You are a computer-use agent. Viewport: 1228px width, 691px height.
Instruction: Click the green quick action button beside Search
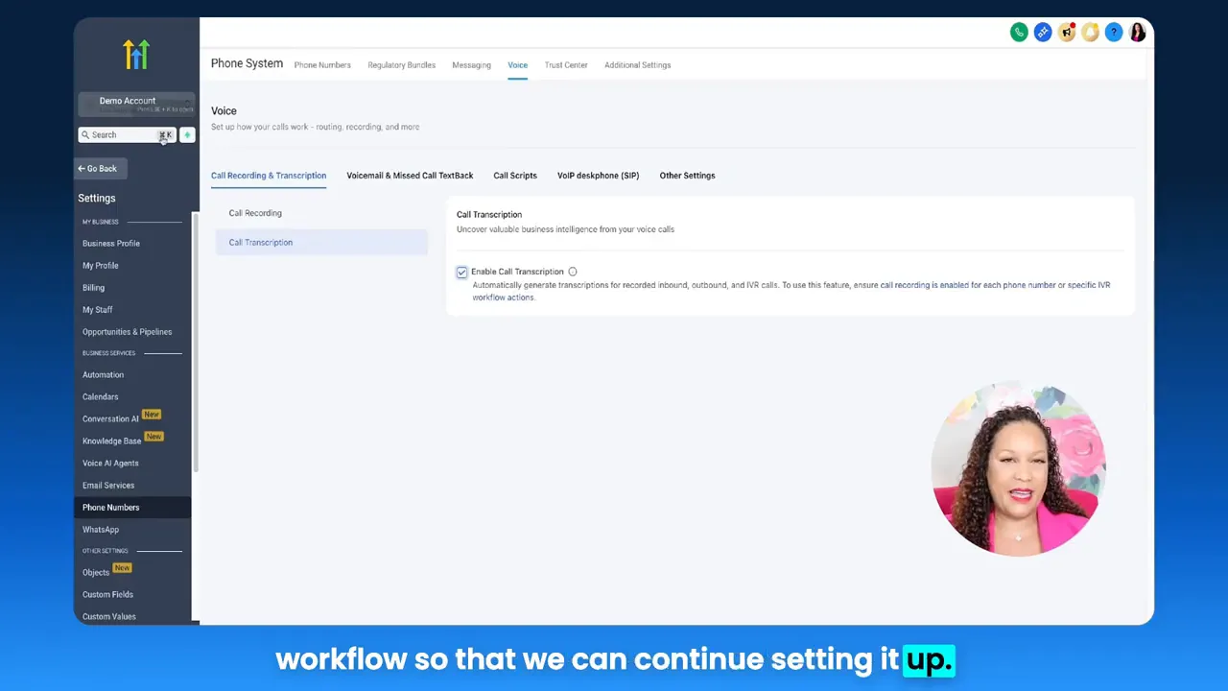click(187, 135)
